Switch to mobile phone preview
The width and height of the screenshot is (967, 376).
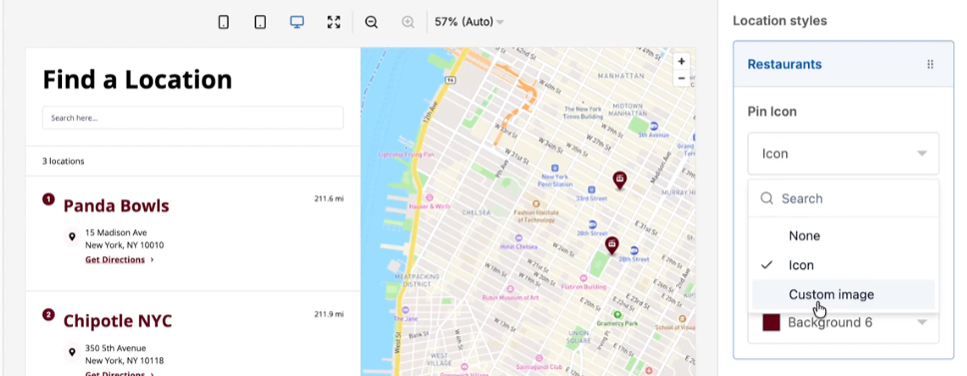coord(223,22)
